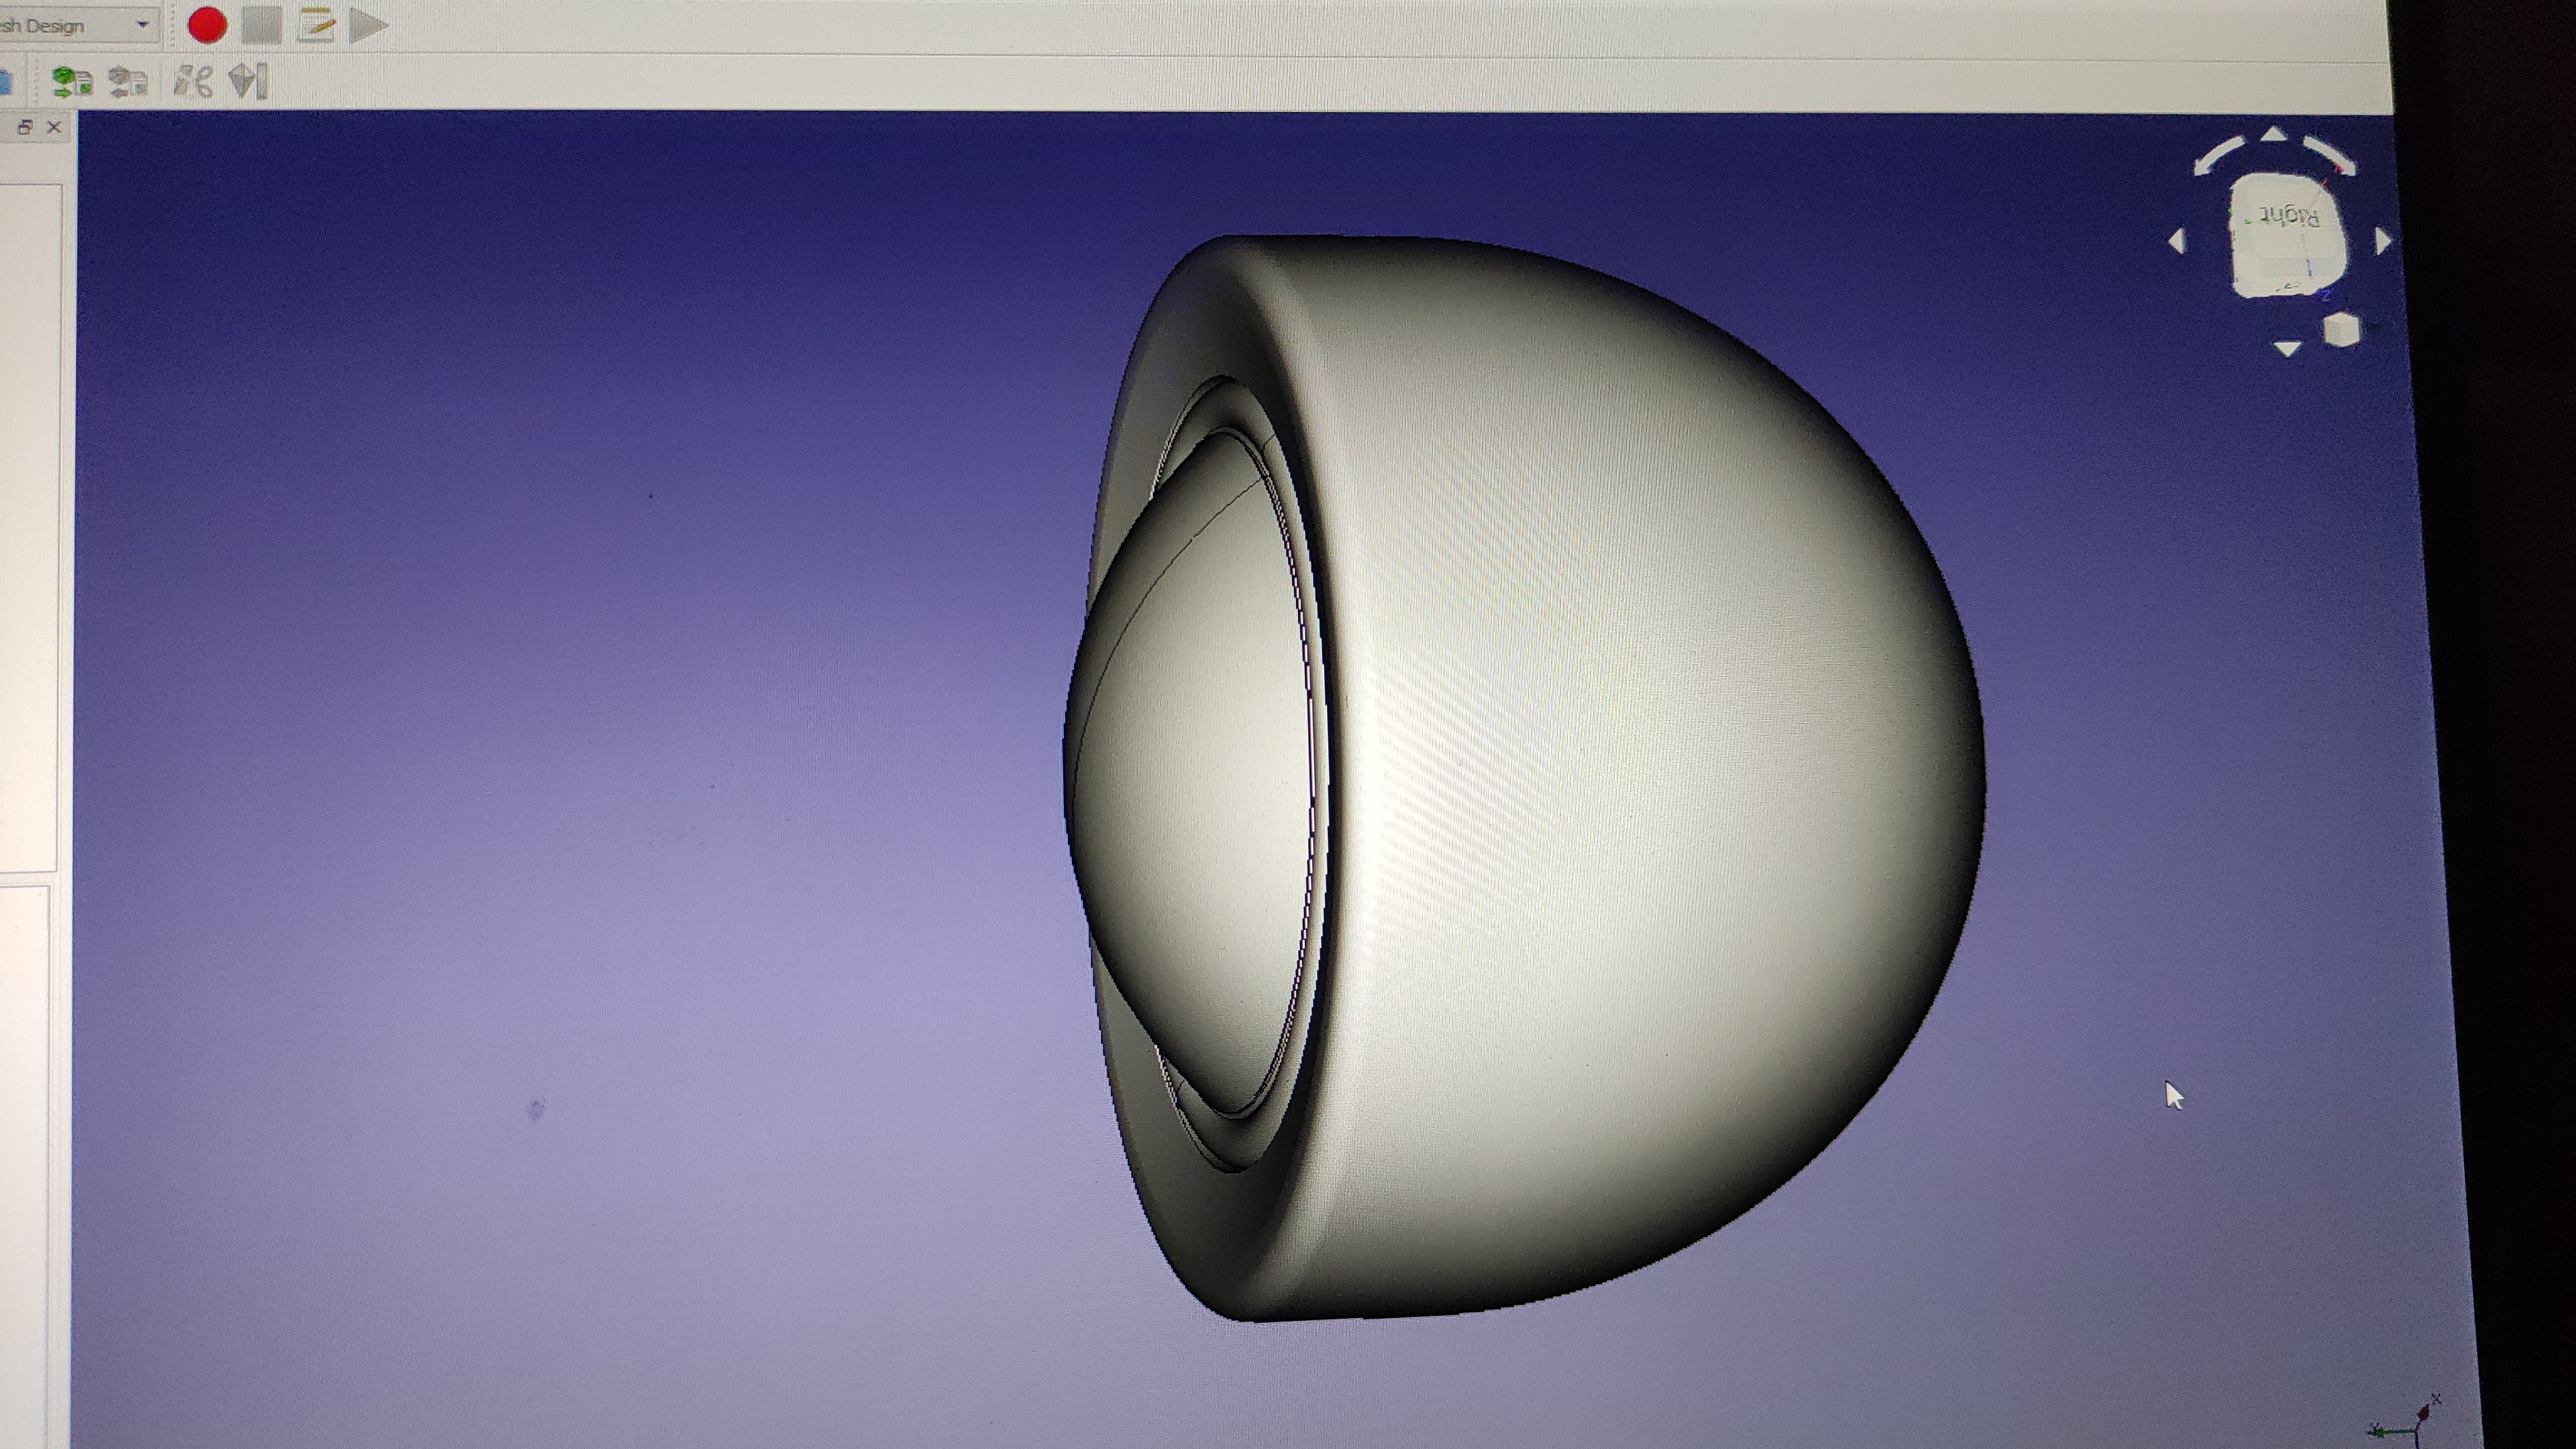Rotate view left with cube left arrow

coord(2176,241)
